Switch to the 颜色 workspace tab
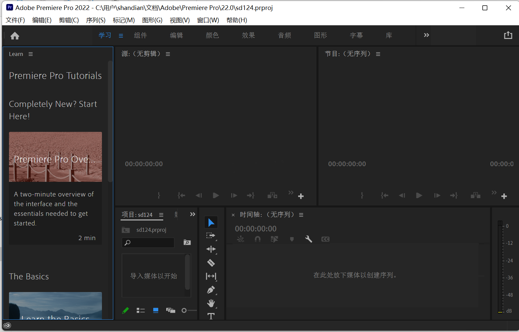Image resolution: width=519 pixels, height=332 pixels. click(212, 35)
